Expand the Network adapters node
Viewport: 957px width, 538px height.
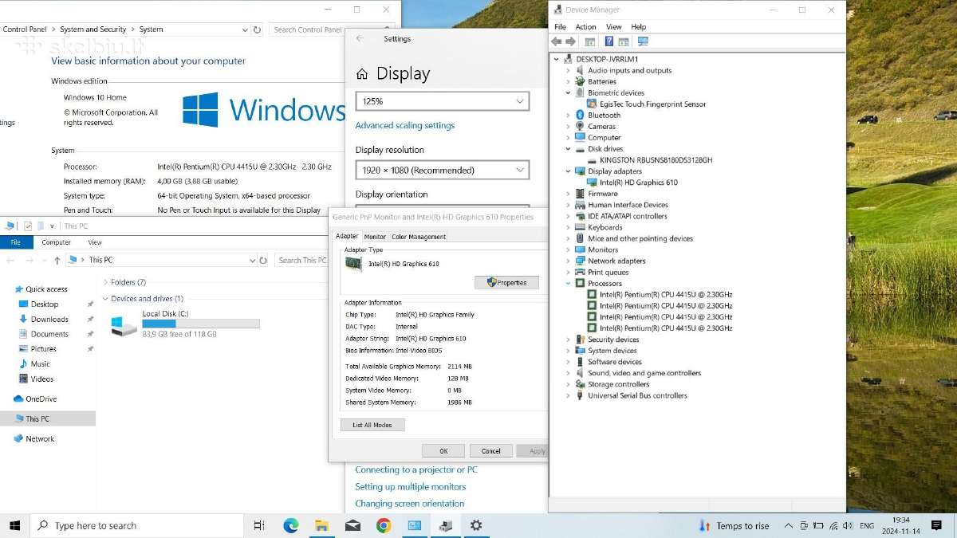(569, 261)
